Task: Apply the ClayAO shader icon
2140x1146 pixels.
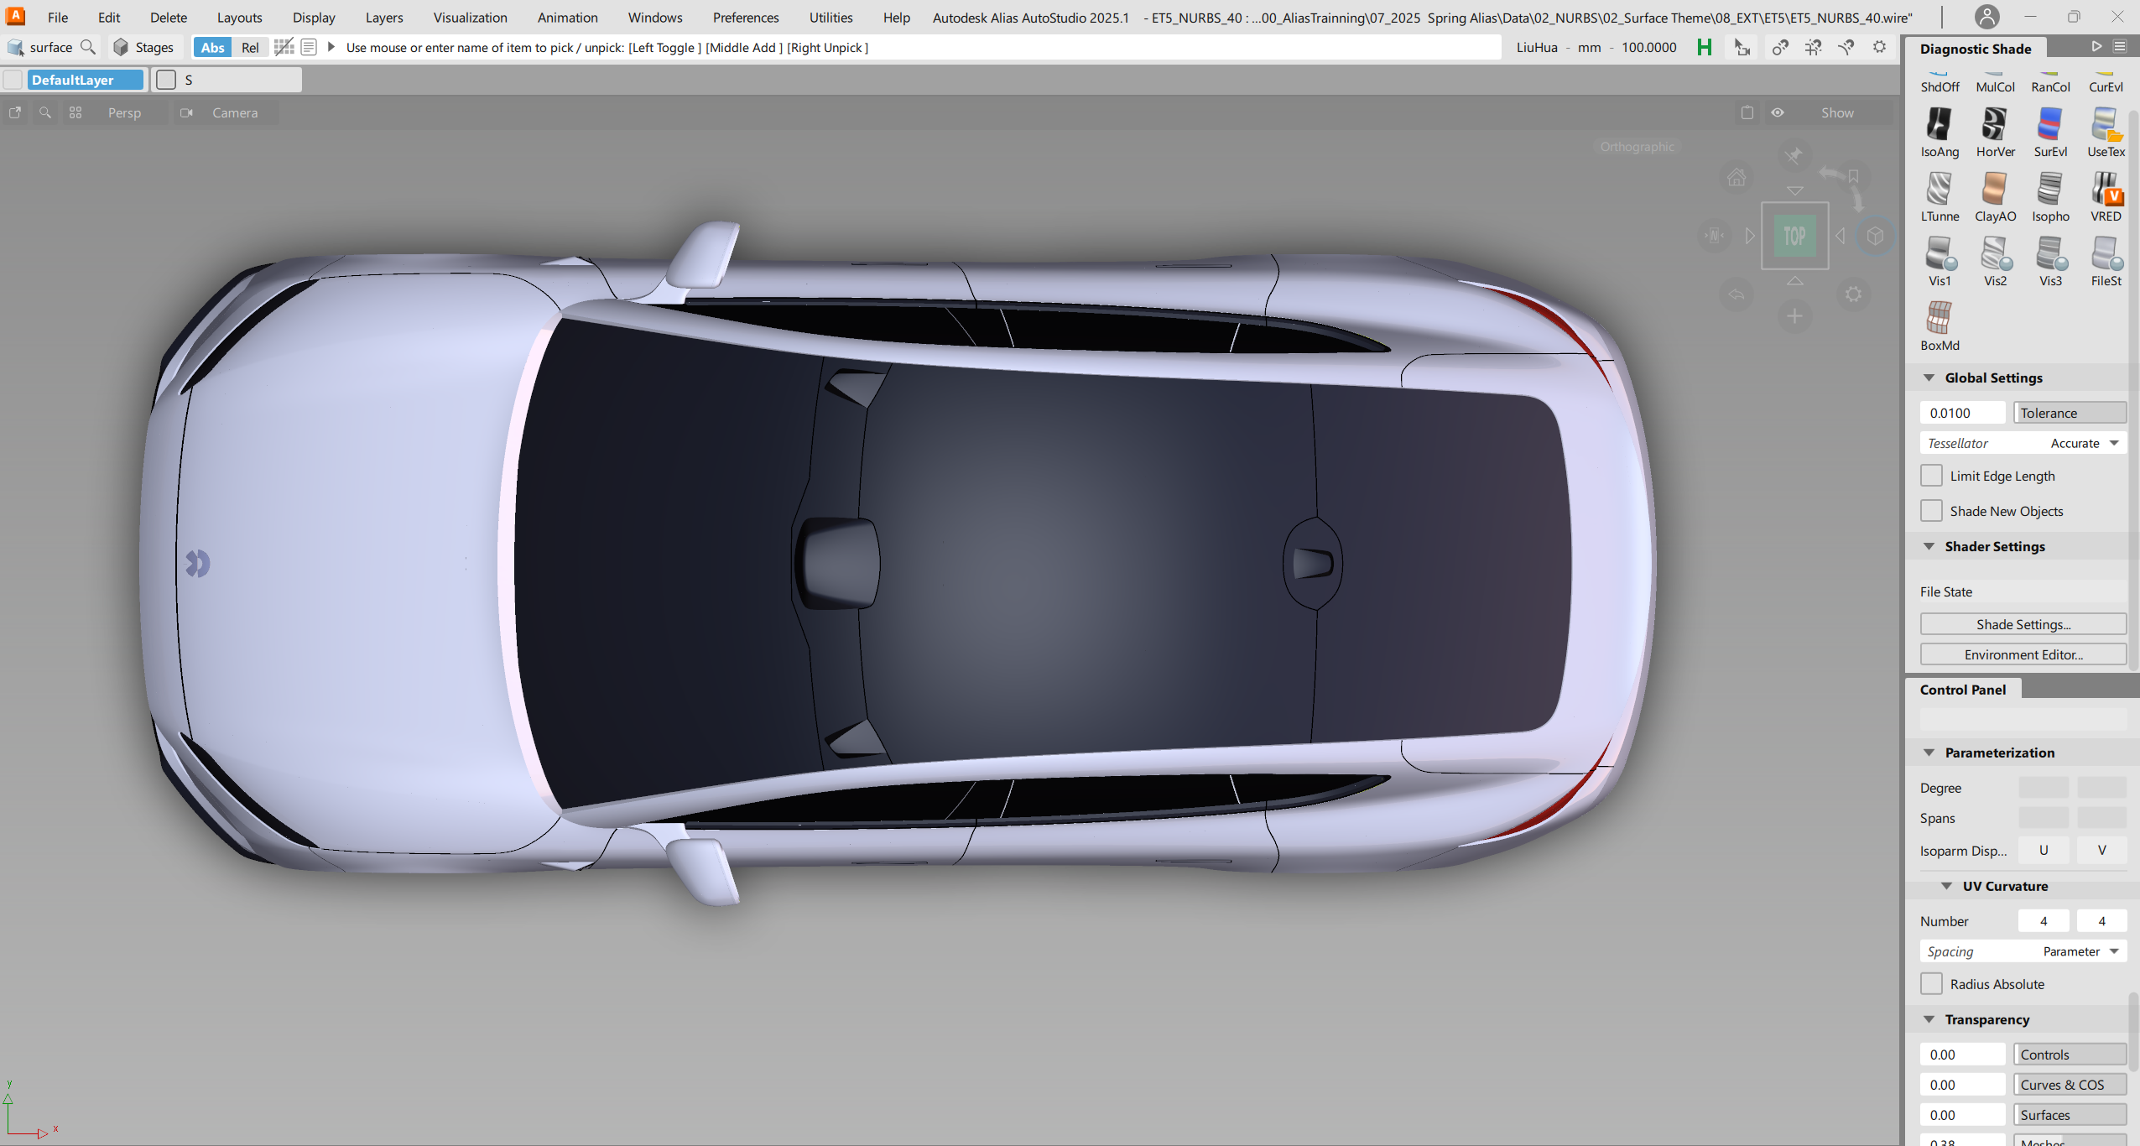Action: point(1994,190)
